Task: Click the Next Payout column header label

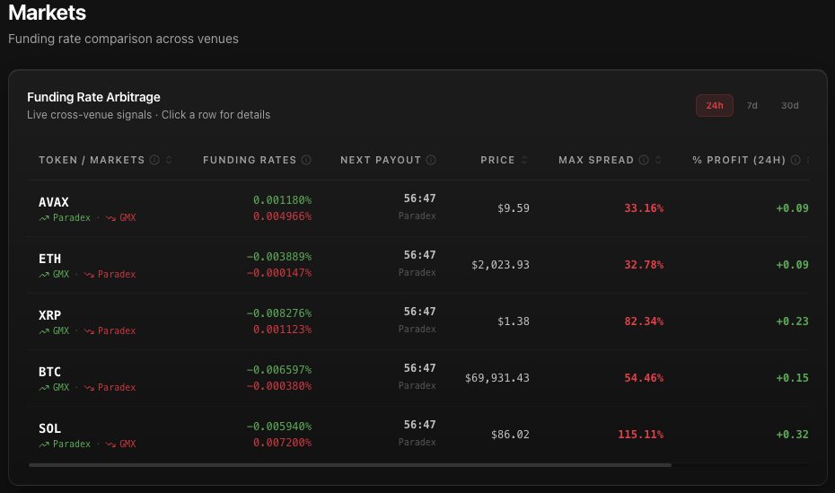Action: [381, 160]
